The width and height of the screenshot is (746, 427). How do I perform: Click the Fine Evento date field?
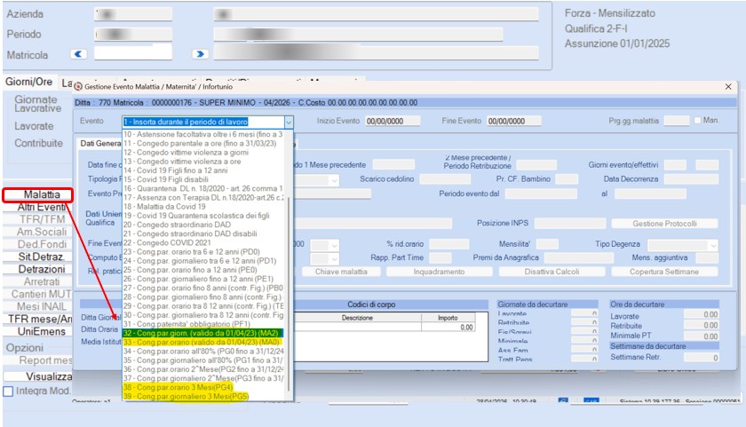[x=514, y=121]
